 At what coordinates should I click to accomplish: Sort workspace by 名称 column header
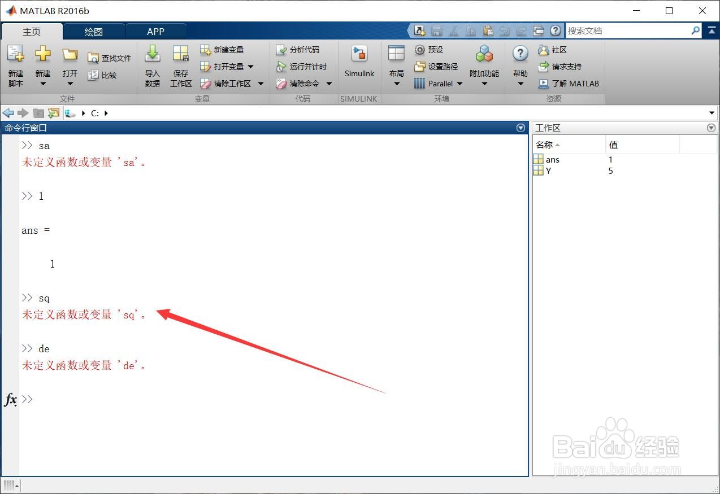569,145
